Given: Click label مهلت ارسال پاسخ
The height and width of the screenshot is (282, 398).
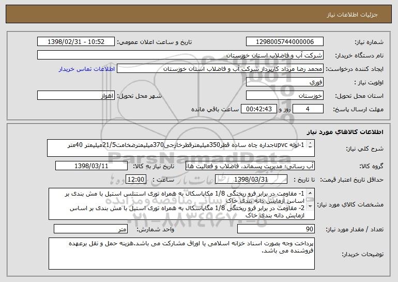Looking at the screenshot, I should 358,109.
